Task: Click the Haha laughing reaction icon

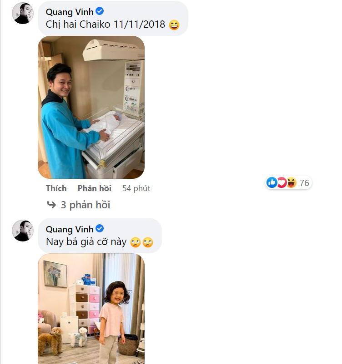Action: pyautogui.click(x=291, y=182)
